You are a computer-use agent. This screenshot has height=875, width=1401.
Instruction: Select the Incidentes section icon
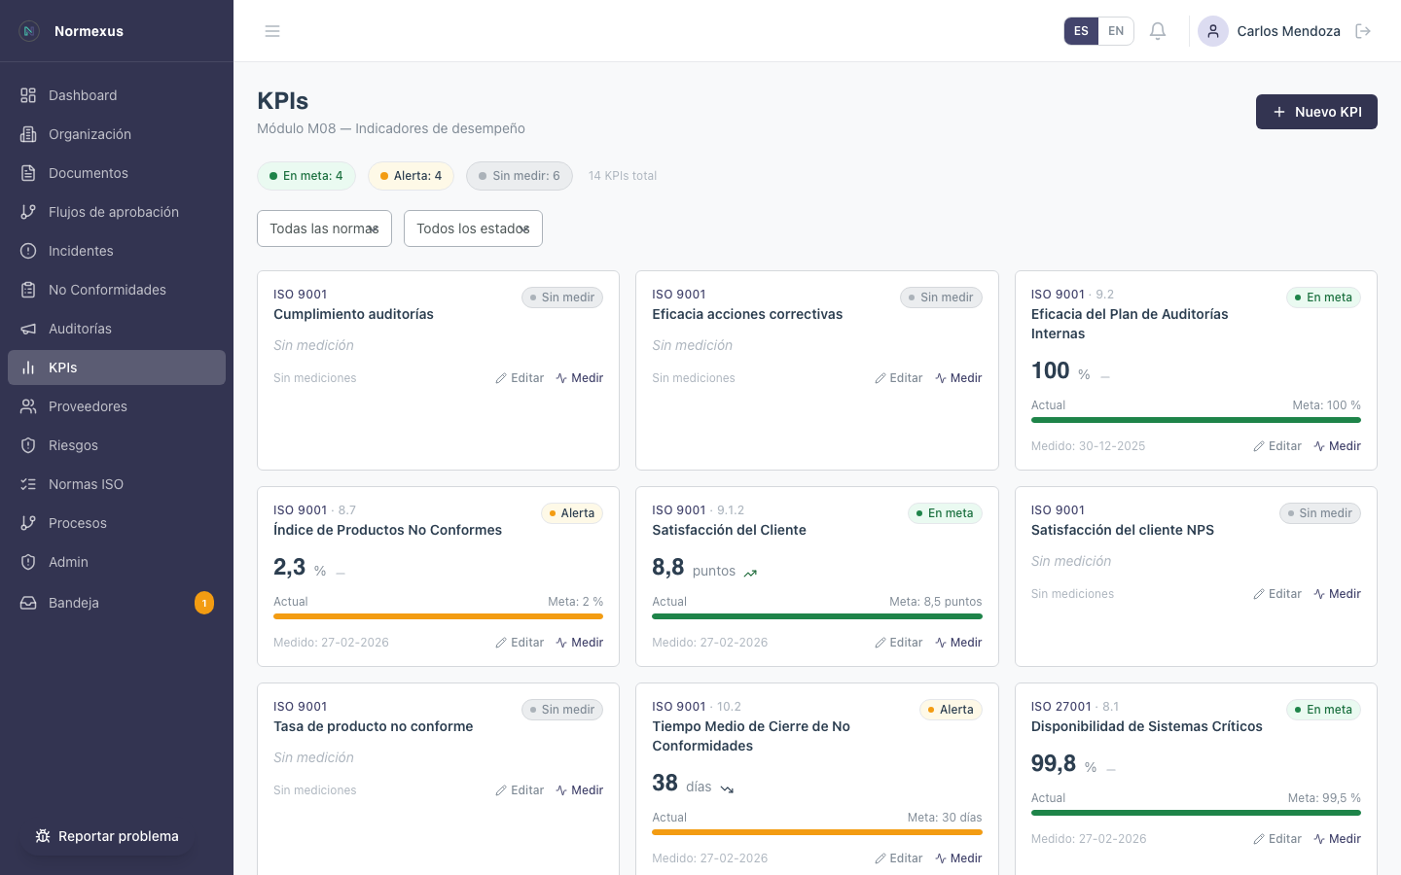pos(27,251)
